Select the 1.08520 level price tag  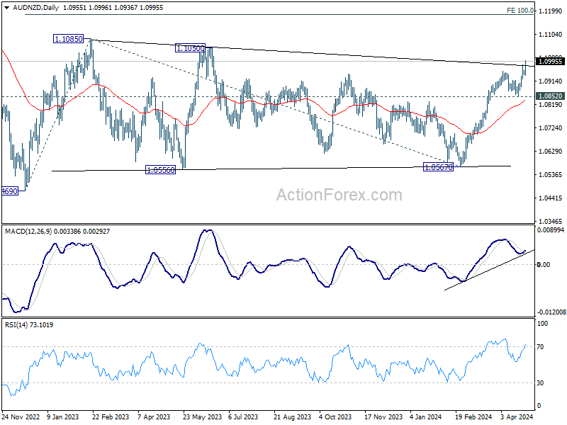pyautogui.click(x=551, y=96)
